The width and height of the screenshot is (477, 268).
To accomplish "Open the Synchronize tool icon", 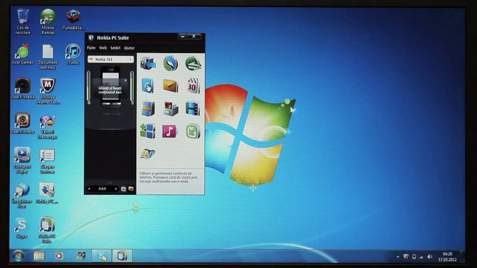I will click(x=170, y=63).
